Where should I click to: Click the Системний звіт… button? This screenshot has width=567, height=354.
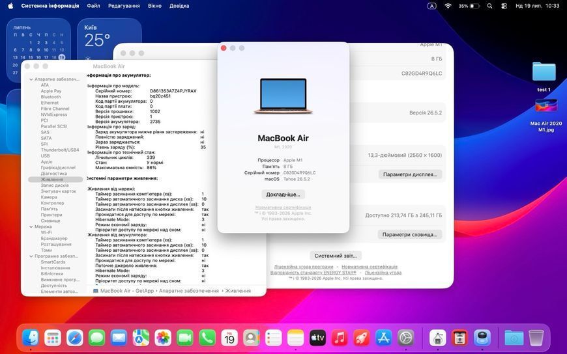coord(336,255)
